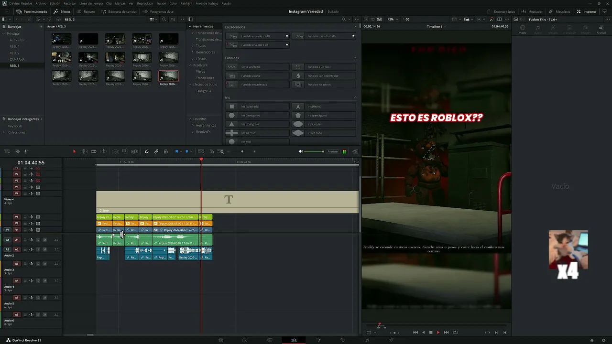Add a blue flag to the clip
The height and width of the screenshot is (344, 612).
pos(176,151)
